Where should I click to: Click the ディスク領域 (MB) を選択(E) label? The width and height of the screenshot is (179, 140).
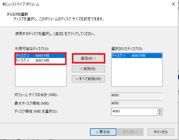pyautogui.click(x=36, y=111)
